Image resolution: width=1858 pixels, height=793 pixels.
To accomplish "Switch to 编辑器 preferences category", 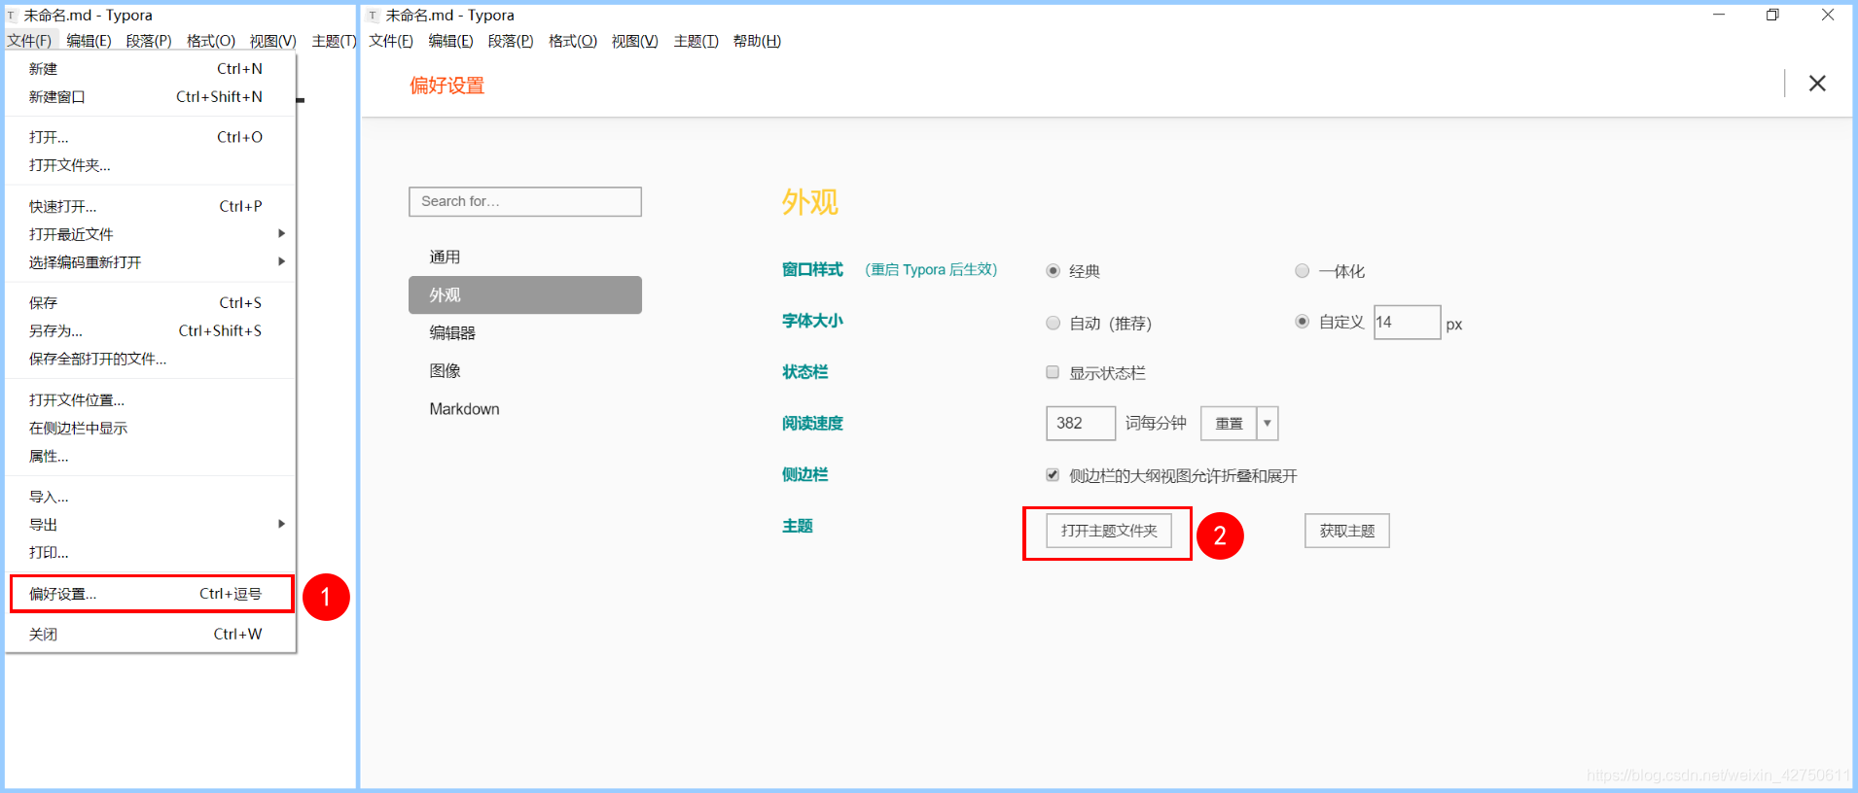I will click(x=525, y=332).
